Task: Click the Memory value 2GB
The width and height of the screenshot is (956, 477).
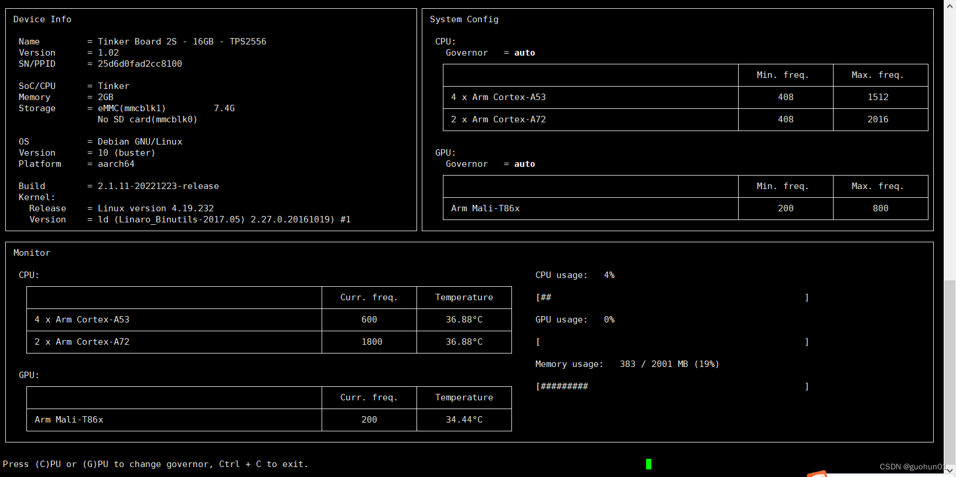Action: point(105,97)
